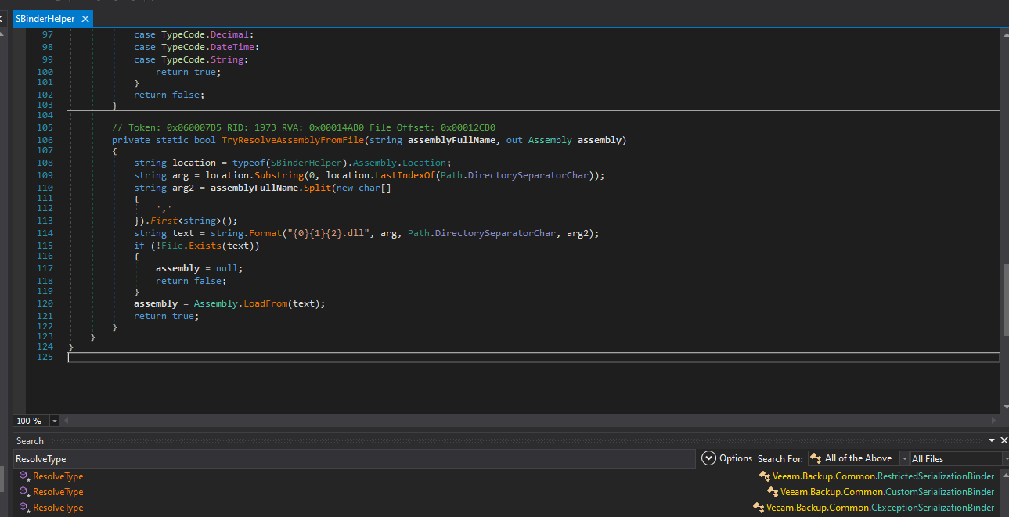Close the Search panel
The width and height of the screenshot is (1009, 517).
pos(1004,441)
